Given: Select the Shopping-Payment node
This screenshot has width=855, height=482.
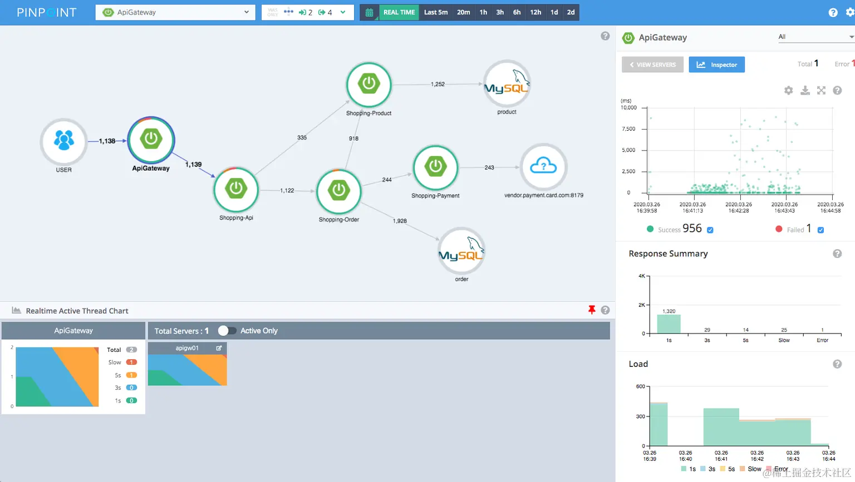Looking at the screenshot, I should coord(435,167).
